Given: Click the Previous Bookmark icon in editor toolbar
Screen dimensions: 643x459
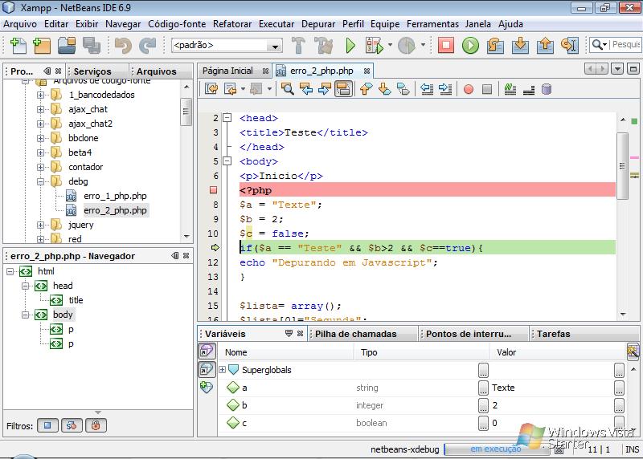Looking at the screenshot, I should 367,89.
